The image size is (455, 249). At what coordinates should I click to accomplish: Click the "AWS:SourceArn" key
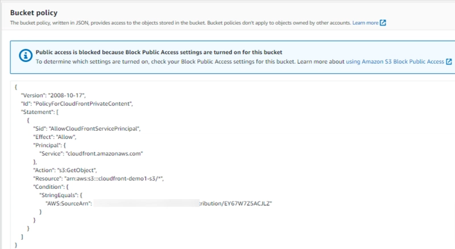pyautogui.click(x=69, y=204)
